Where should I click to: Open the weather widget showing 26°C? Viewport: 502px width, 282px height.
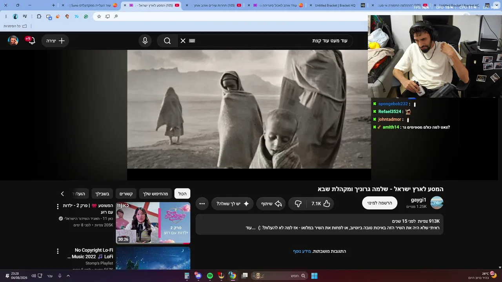click(482, 276)
